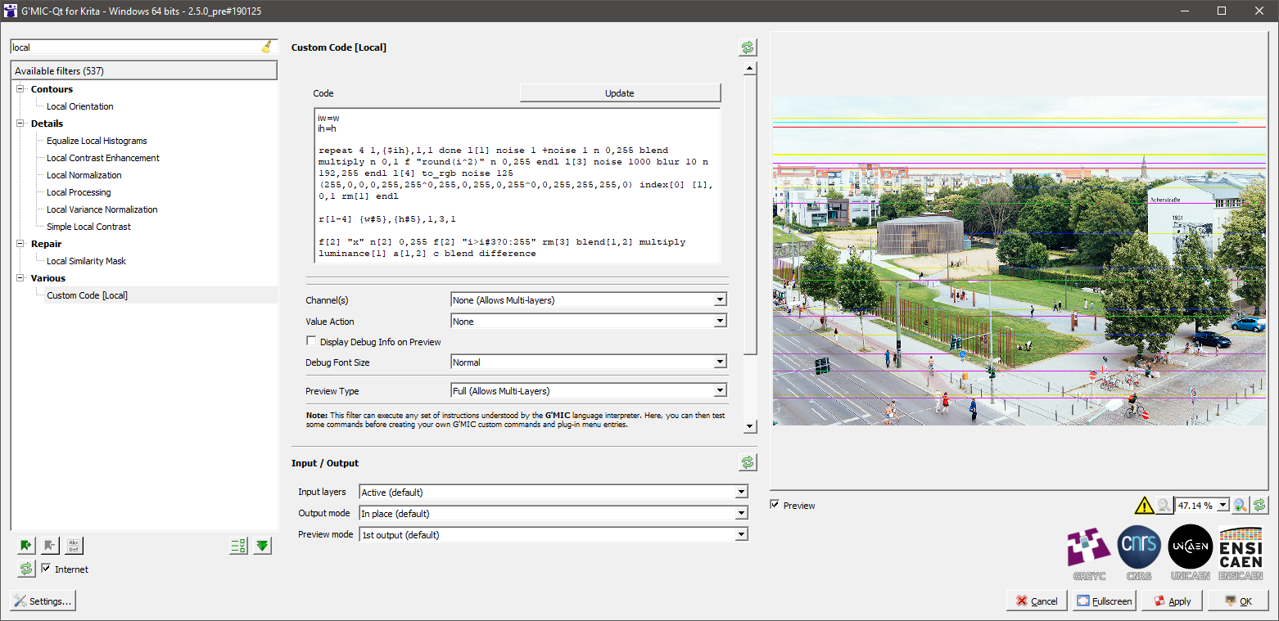Click the Update code button

(620, 93)
